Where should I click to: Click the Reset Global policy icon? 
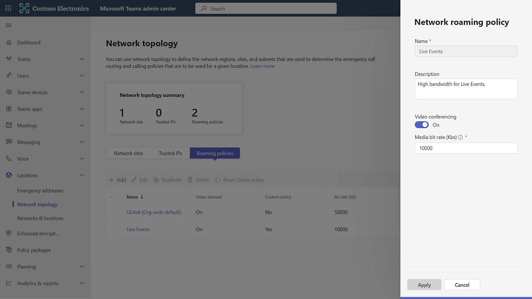tap(218, 180)
